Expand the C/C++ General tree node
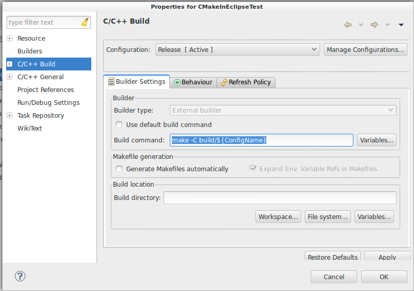 point(9,77)
